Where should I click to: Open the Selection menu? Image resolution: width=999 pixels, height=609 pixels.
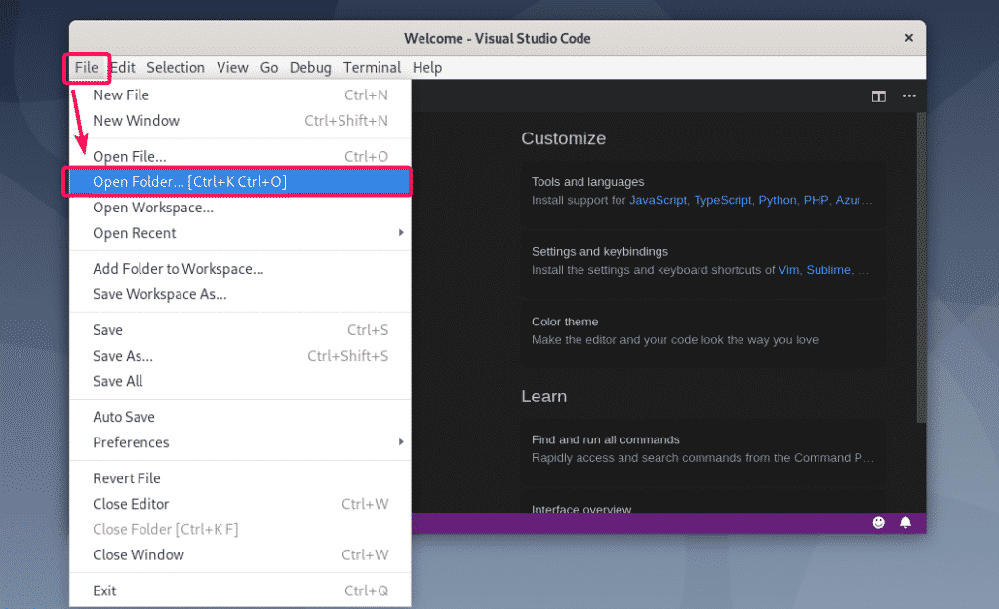pyautogui.click(x=176, y=67)
